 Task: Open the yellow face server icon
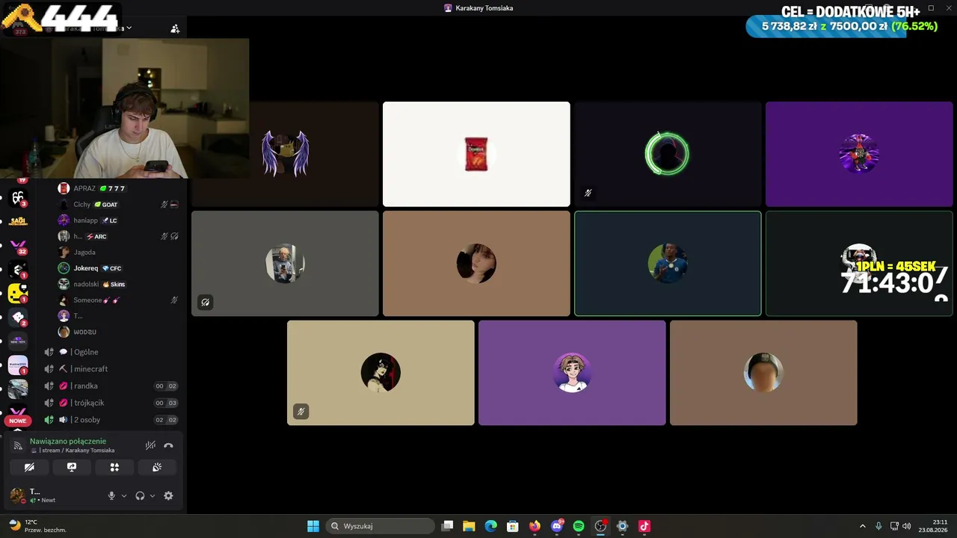18,293
